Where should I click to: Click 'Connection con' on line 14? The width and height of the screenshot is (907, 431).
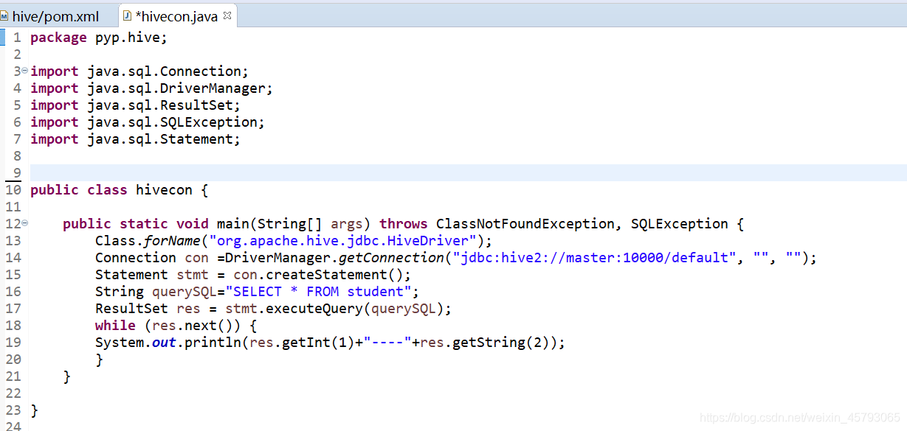[152, 258]
